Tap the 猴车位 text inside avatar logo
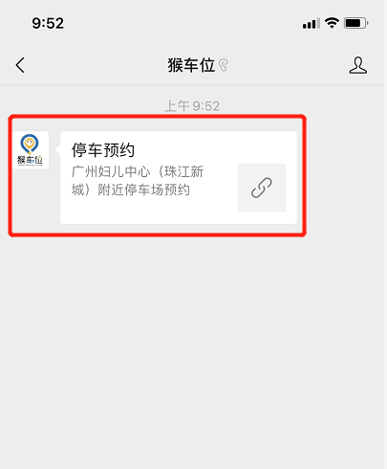 [30, 160]
